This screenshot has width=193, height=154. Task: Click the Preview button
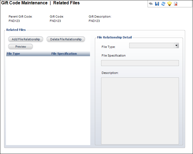tap(21, 47)
